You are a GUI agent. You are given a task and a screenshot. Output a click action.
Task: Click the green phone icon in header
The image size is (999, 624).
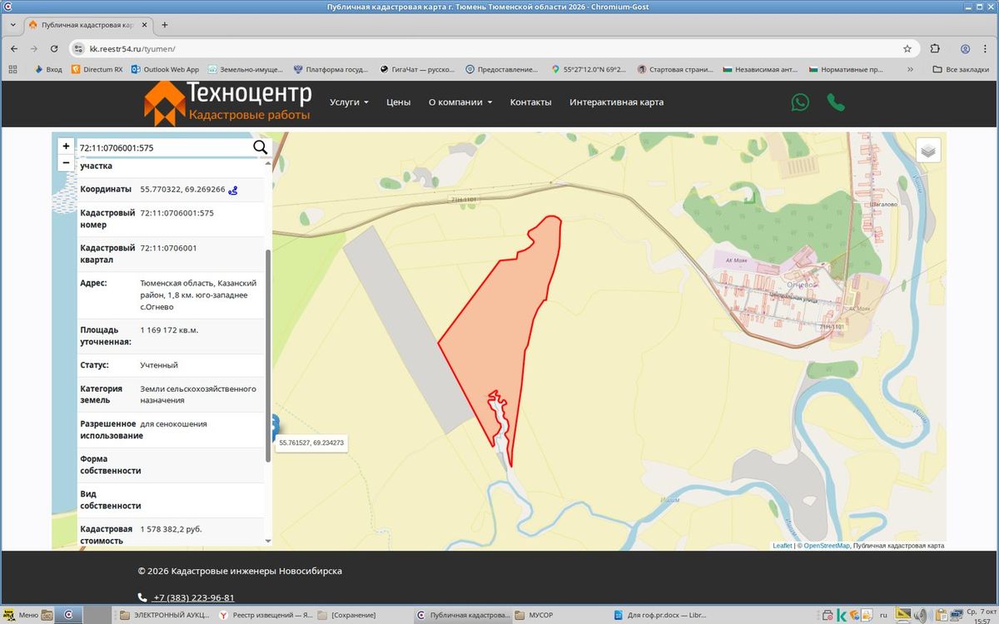836,102
